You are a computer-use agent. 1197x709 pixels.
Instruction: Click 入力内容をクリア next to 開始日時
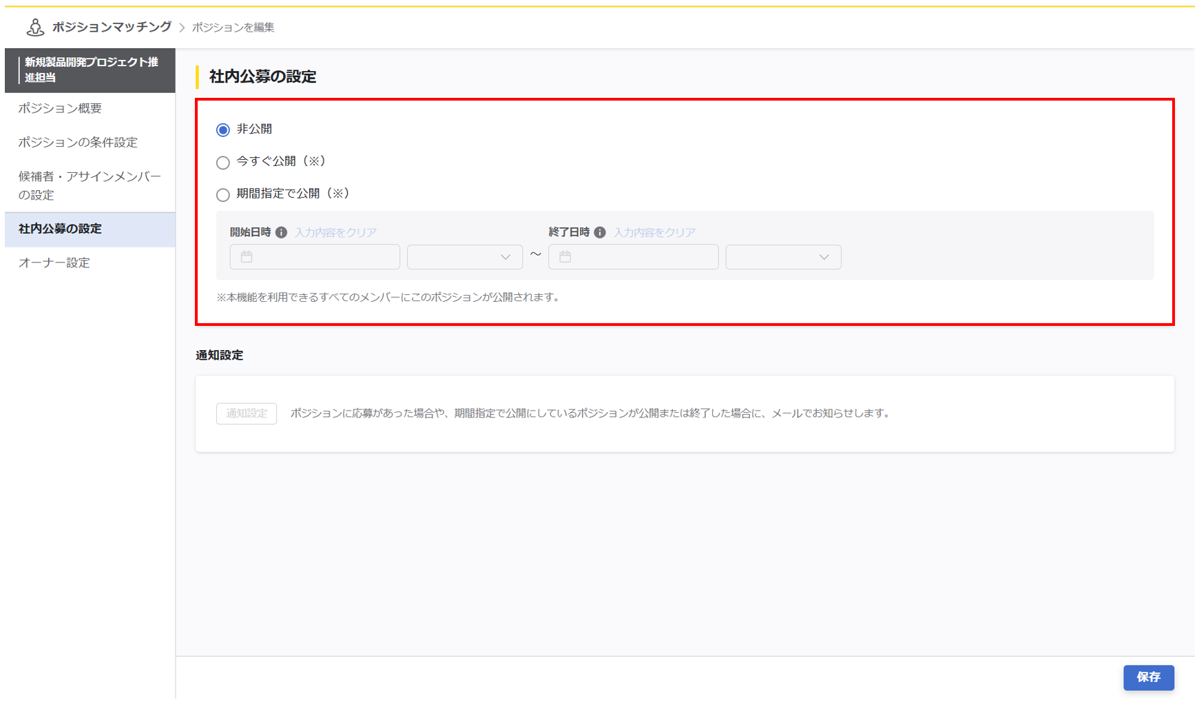click(x=335, y=232)
